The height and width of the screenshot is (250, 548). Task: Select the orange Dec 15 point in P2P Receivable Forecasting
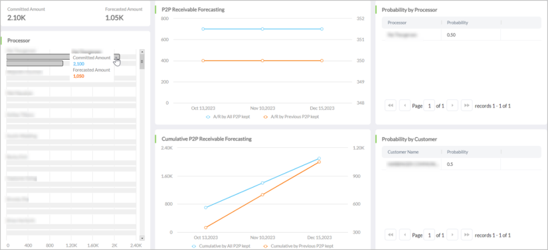pyautogui.click(x=321, y=60)
